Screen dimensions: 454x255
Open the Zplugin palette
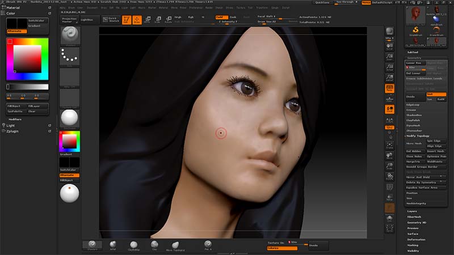tap(12, 130)
